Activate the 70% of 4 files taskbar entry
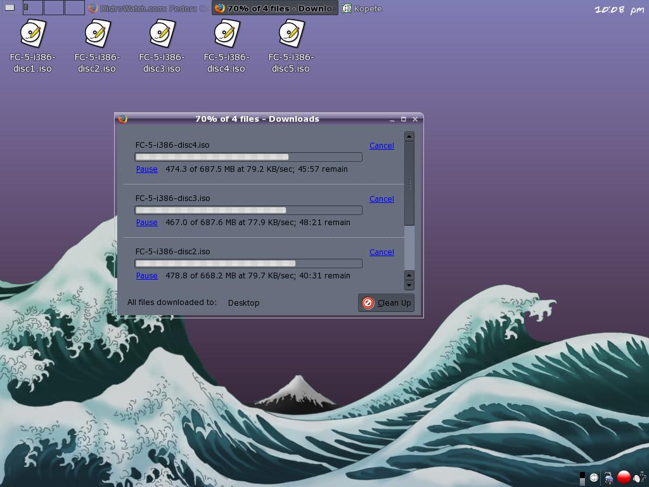The height and width of the screenshot is (487, 649). click(x=275, y=8)
